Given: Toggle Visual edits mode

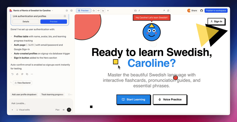Looking at the screenshot, I should (x=23, y=110).
